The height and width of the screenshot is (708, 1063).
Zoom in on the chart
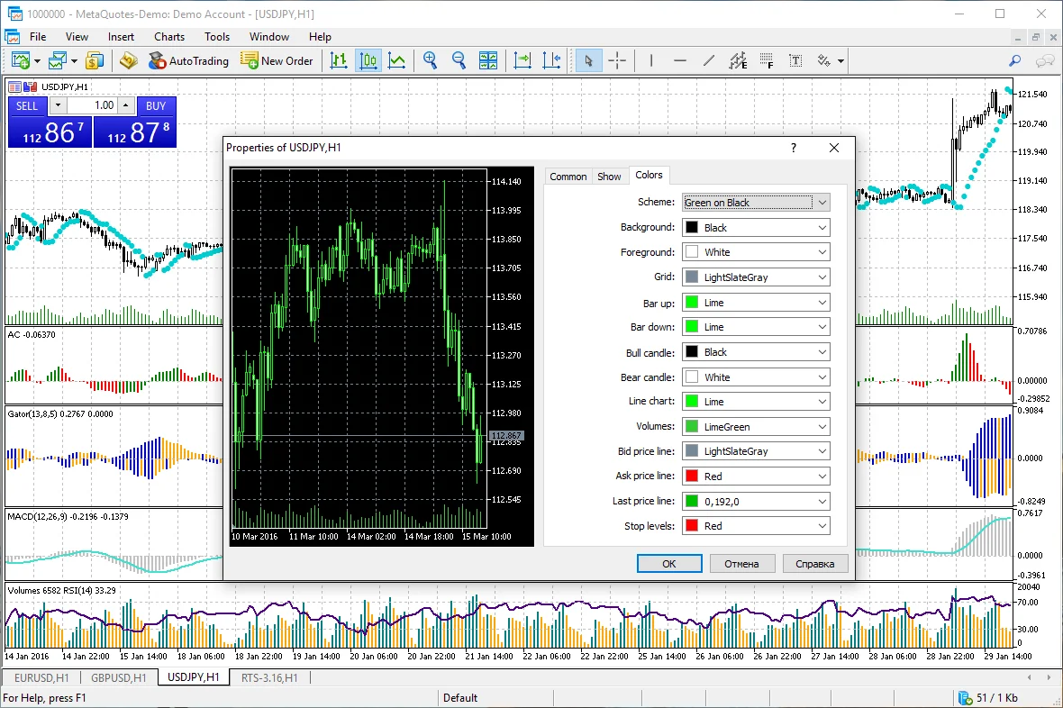430,60
